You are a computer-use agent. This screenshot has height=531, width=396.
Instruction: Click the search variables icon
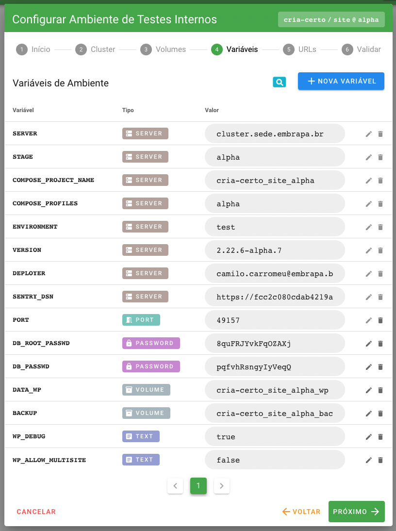click(x=279, y=82)
